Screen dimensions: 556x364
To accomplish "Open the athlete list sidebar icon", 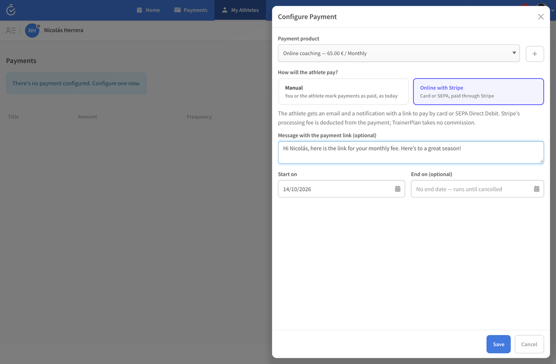I will point(11,30).
